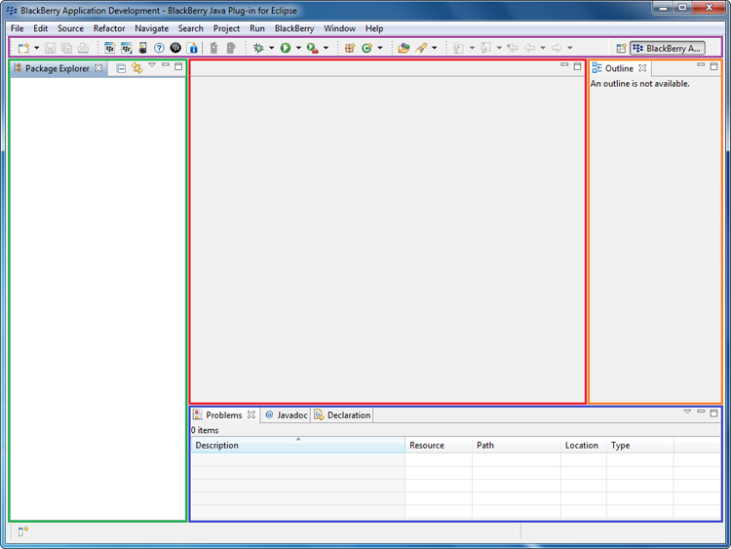Switch to the Declaration tab
Viewport: 731px width, 549px height.
pos(342,414)
